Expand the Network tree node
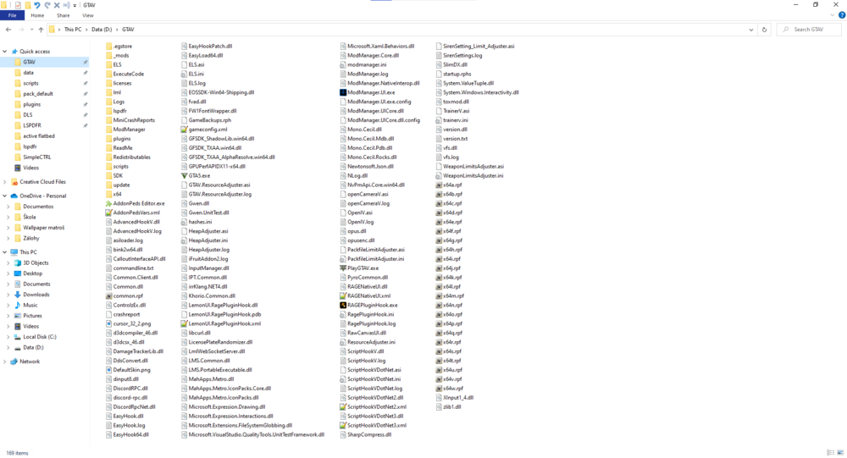The height and width of the screenshot is (458, 847). [x=5, y=361]
